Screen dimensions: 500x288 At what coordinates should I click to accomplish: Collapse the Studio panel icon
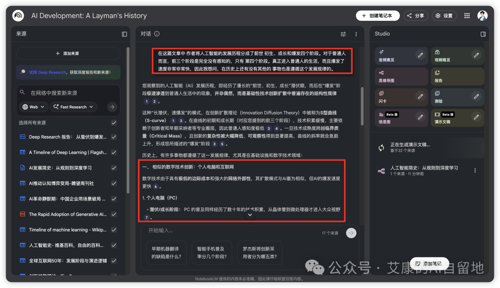[483, 34]
